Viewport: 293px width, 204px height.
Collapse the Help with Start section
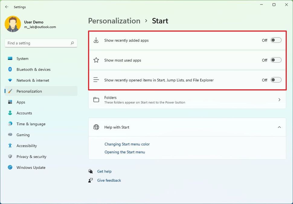tap(279, 127)
